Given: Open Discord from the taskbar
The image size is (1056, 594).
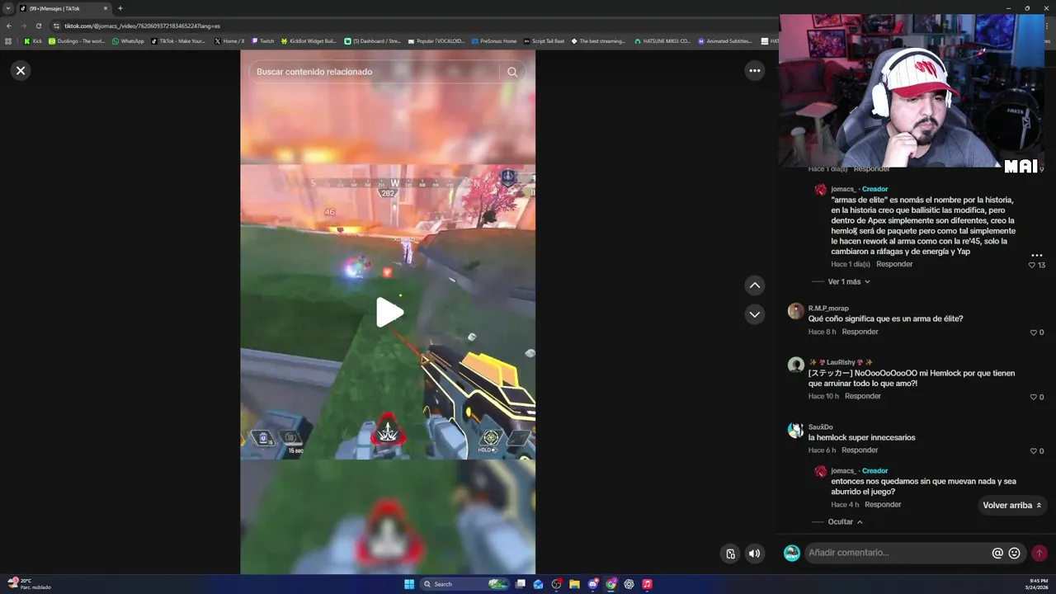Looking at the screenshot, I should tap(592, 584).
